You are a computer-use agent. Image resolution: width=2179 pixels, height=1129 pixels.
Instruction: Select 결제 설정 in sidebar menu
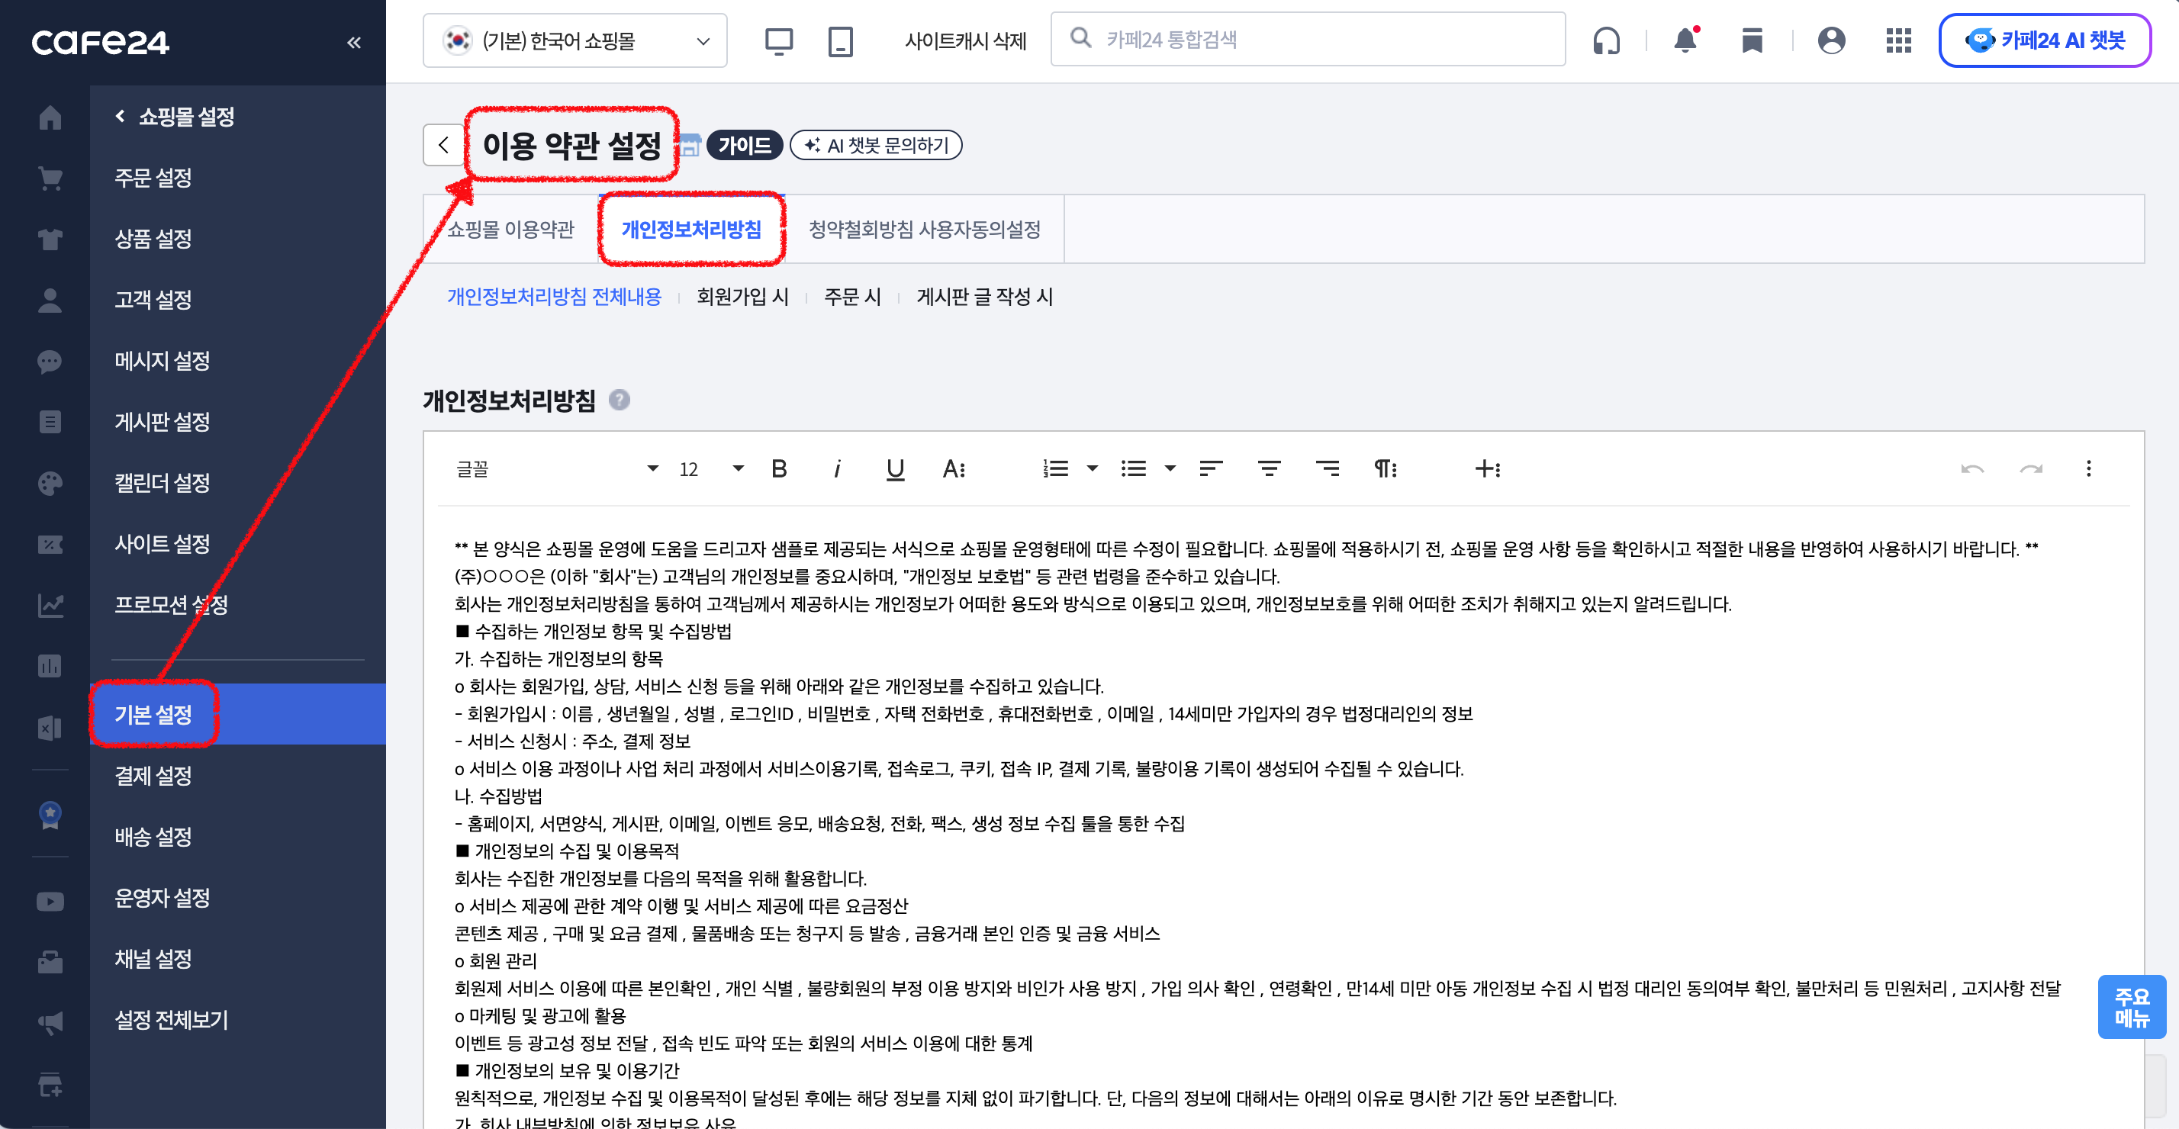point(153,776)
